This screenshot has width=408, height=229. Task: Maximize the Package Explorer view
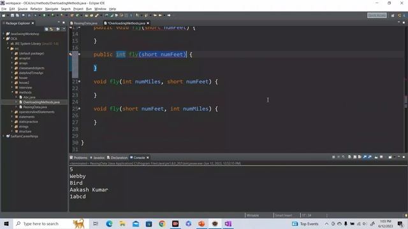pyautogui.click(x=64, y=23)
